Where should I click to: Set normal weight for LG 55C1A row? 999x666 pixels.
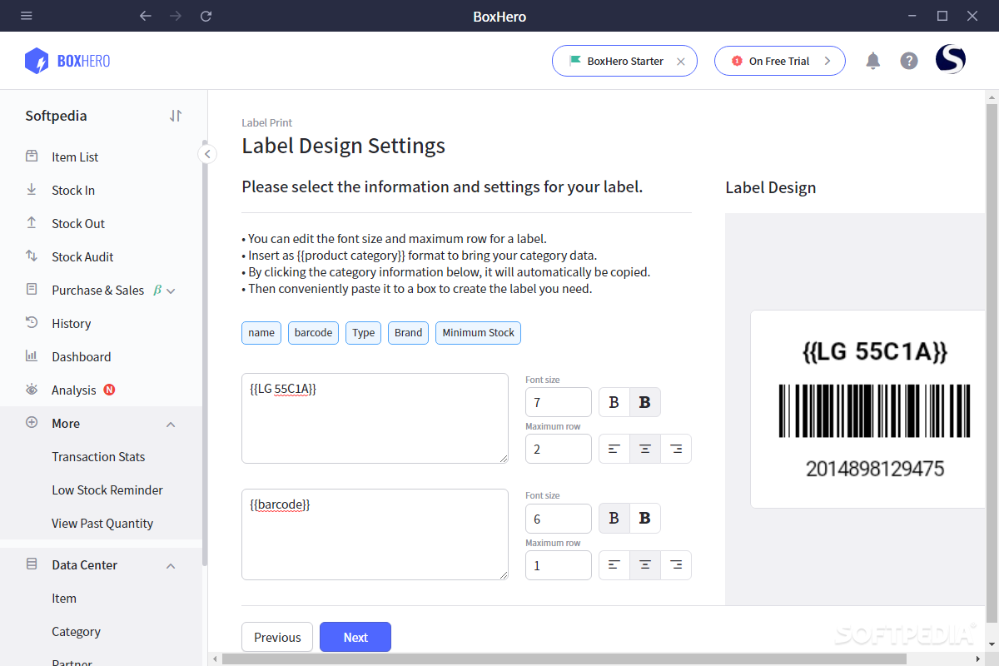pos(614,402)
